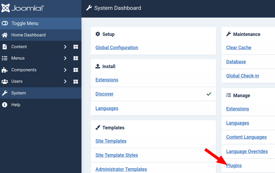This screenshot has width=275, height=173.
Task: Select the Components menu item
Action: (x=24, y=70)
